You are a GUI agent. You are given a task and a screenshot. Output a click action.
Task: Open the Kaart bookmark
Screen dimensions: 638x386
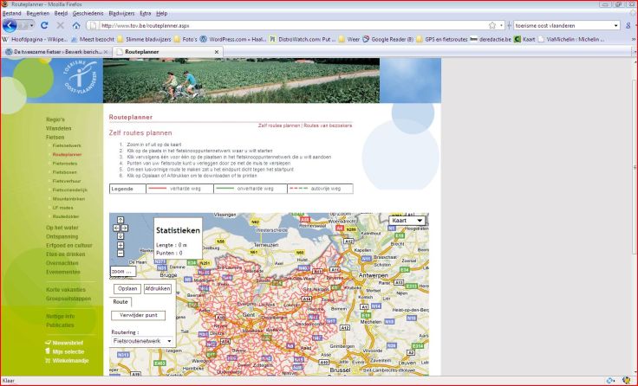tap(525, 40)
